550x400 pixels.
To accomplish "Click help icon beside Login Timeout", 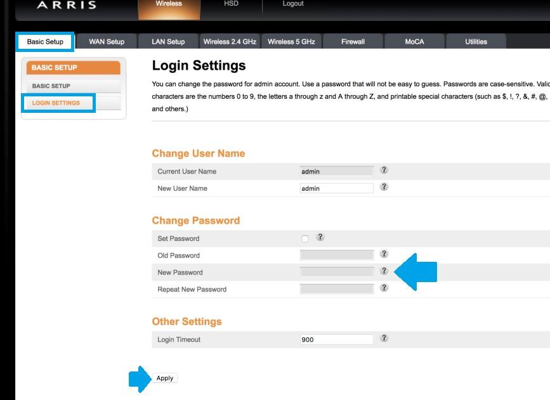I will 384,339.
